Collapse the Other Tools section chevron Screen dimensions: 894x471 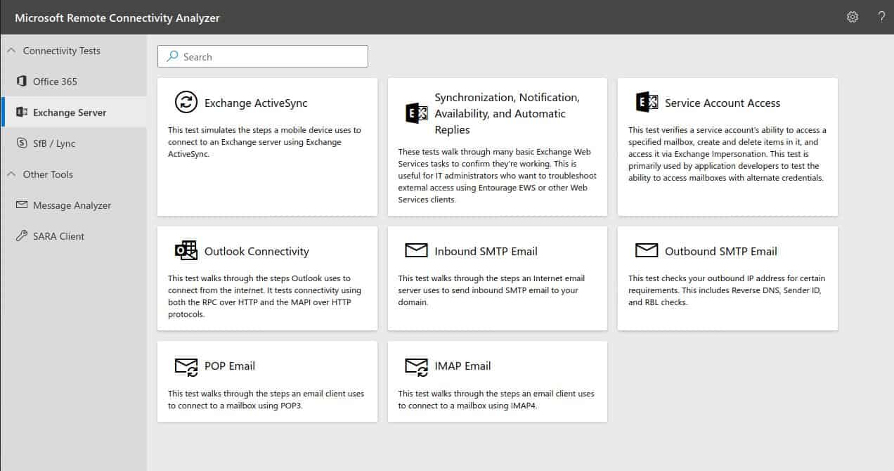[11, 174]
